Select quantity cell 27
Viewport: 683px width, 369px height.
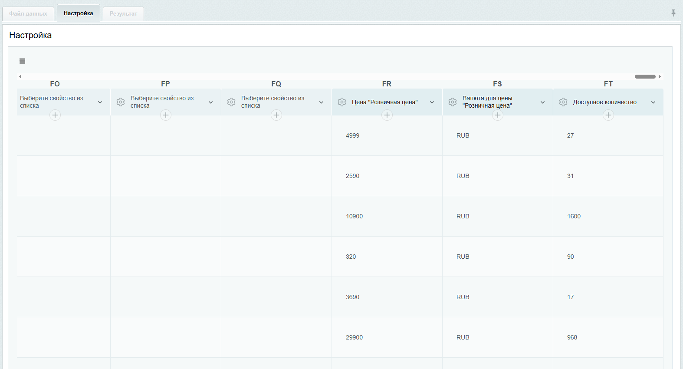[608, 135]
